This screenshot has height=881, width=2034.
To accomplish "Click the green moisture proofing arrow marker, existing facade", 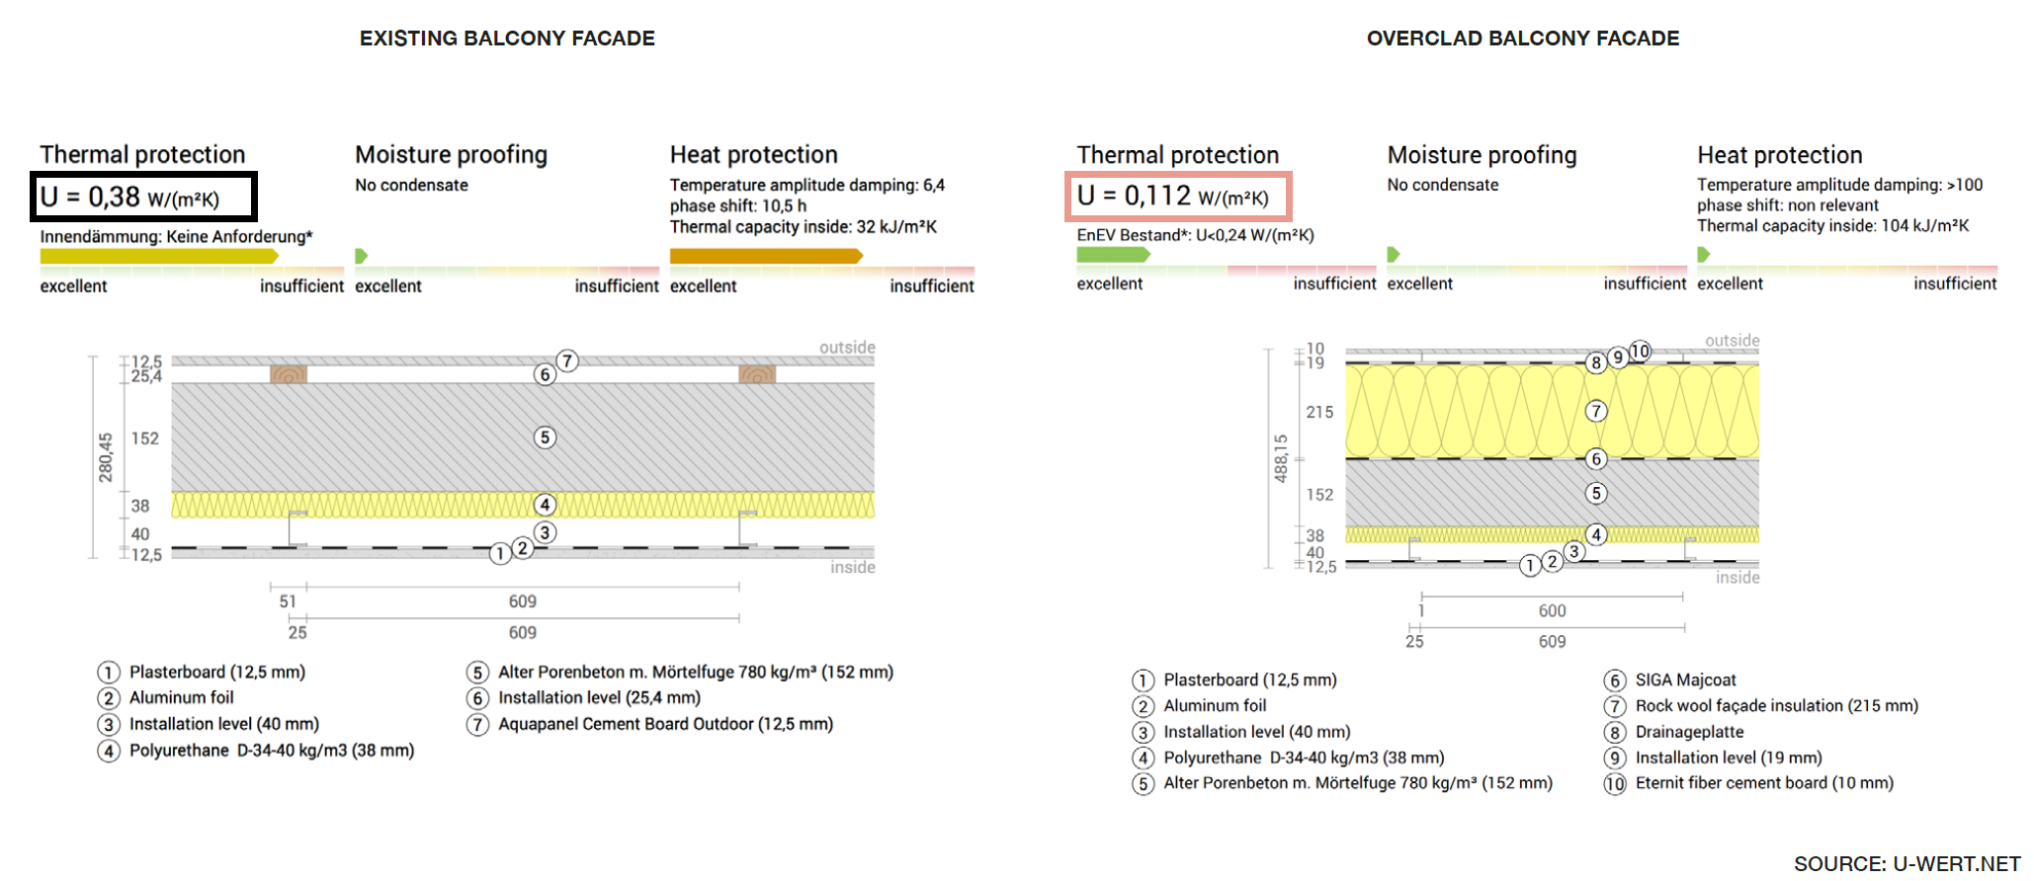I will (x=361, y=256).
